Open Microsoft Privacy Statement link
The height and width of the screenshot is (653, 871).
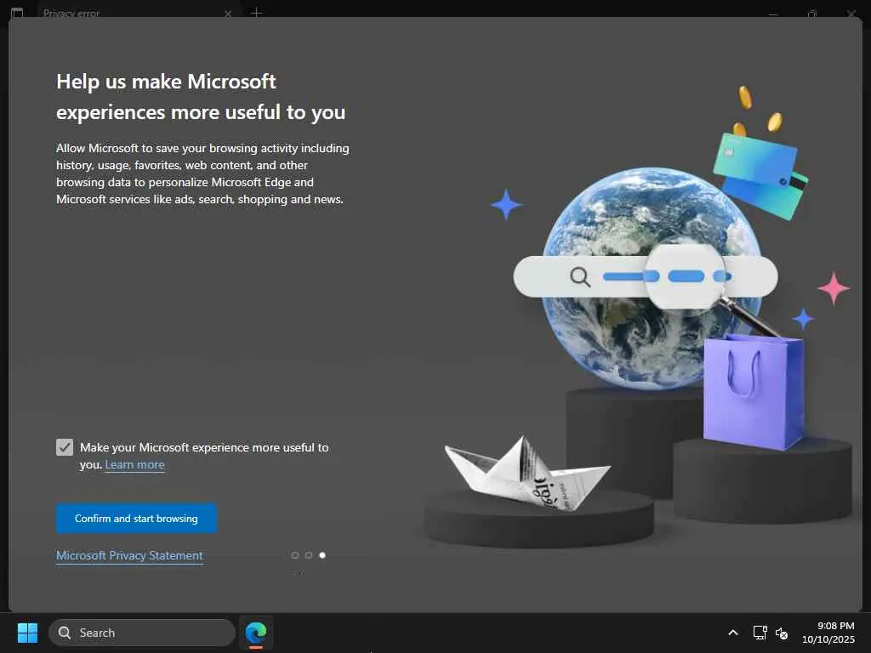[x=129, y=555]
